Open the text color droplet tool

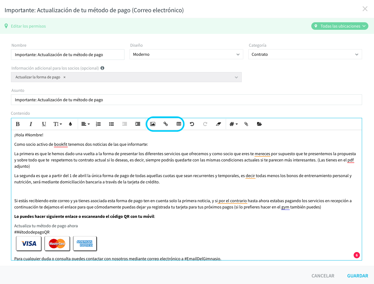tap(70, 124)
